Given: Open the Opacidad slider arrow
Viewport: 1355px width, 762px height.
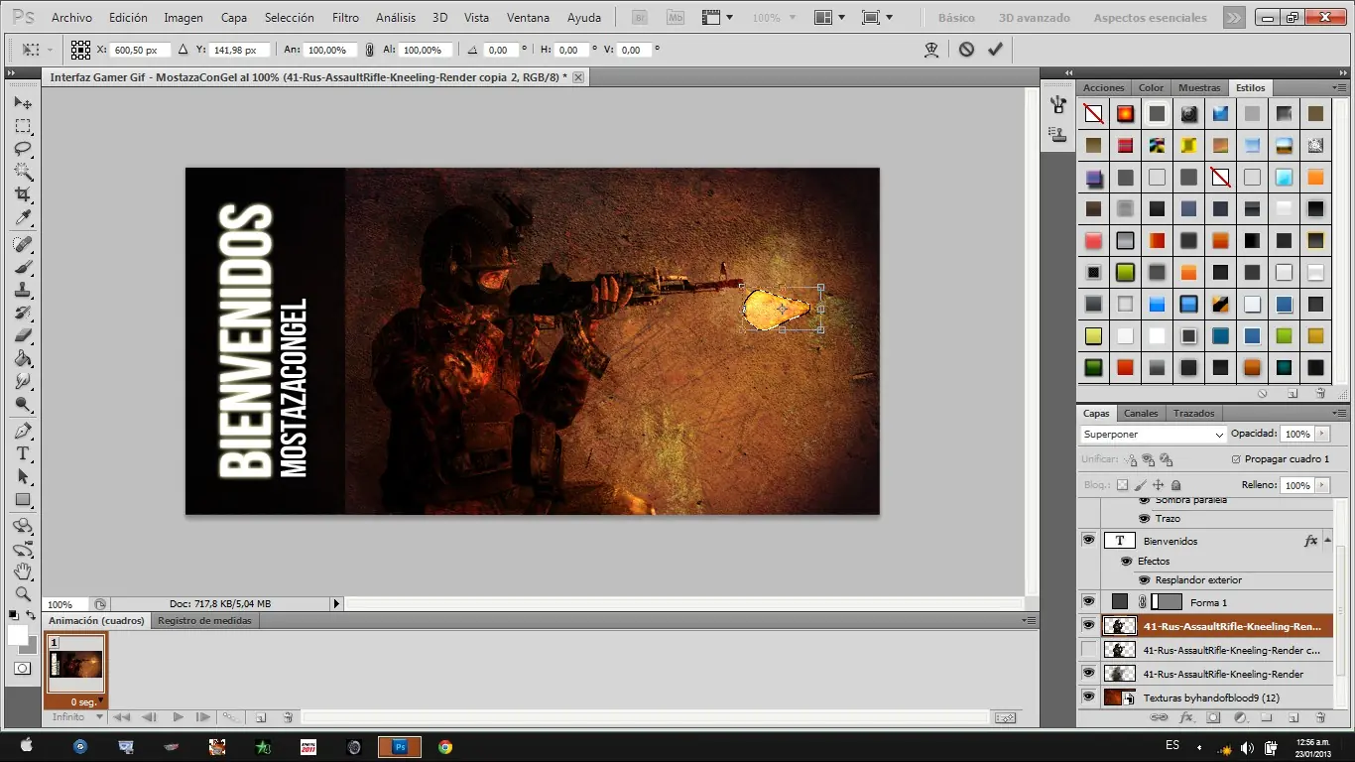Looking at the screenshot, I should coord(1324,434).
